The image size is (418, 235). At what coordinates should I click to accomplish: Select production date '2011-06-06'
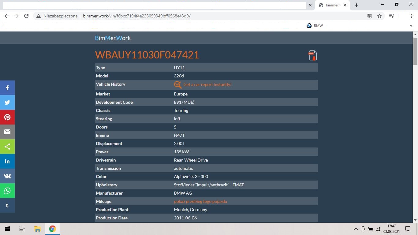pos(185,218)
